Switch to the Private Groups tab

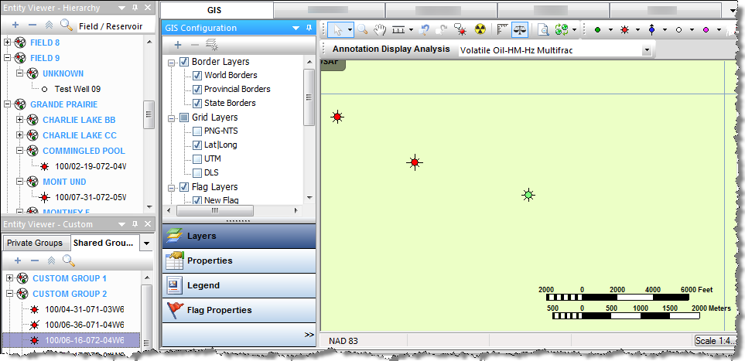coord(34,243)
